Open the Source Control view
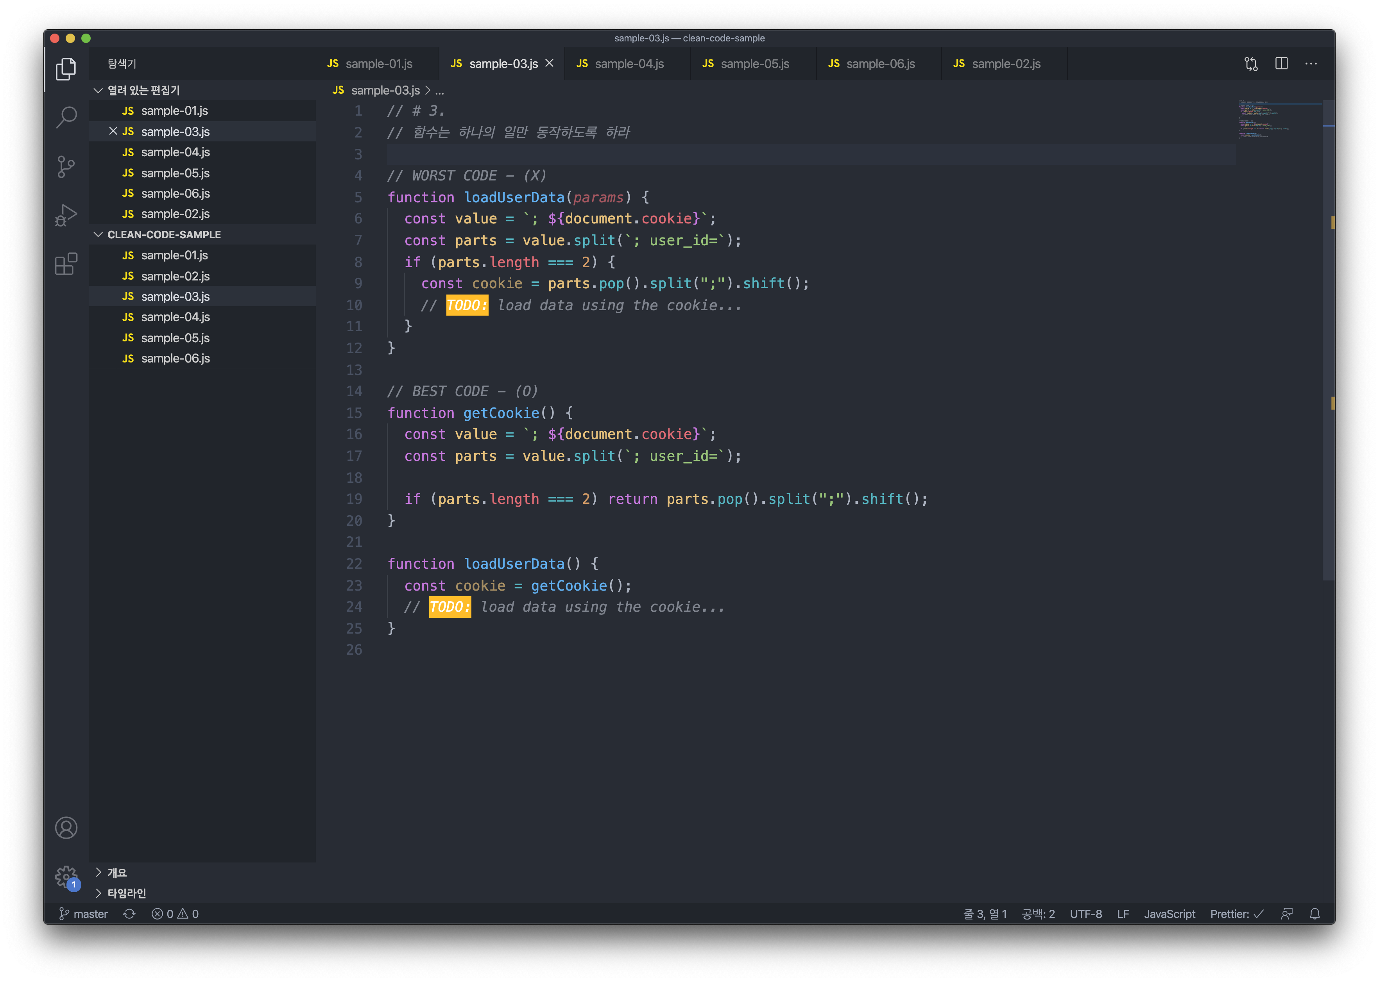 [66, 166]
